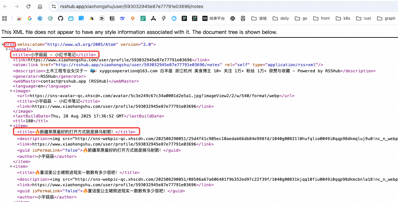The image size is (398, 202).
Task: Open the Bilibili bookmark icon
Action: (x=71, y=18)
